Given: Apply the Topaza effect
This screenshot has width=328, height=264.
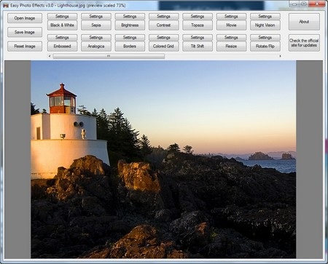Looking at the screenshot, I should [198, 25].
